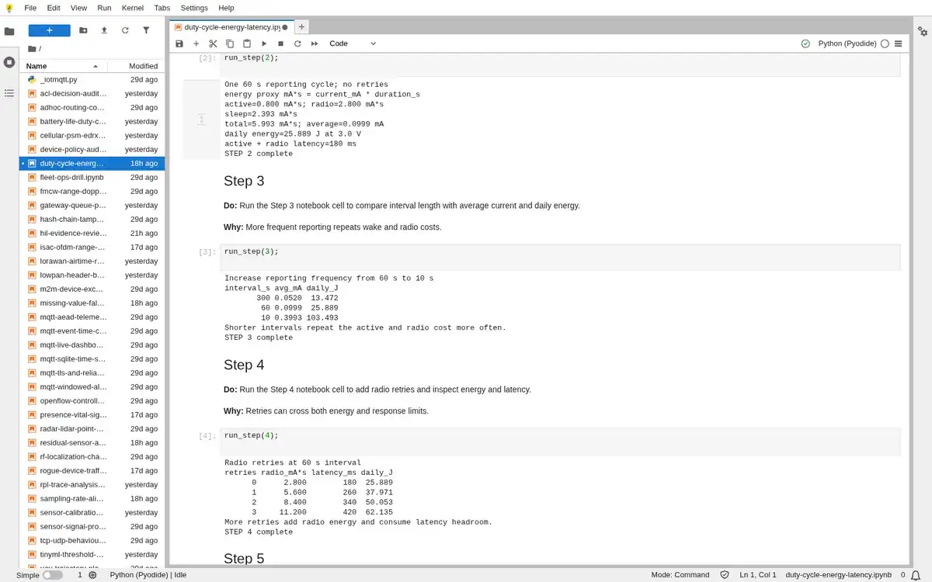Open the notebook toolbar hamburger menu
The image size is (932, 582).
click(x=899, y=43)
